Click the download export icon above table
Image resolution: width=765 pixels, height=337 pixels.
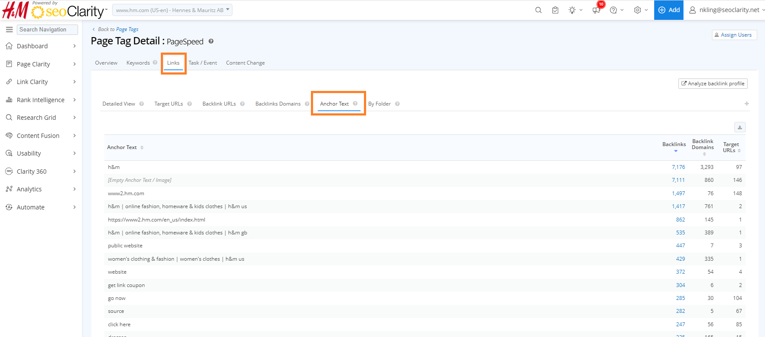740,127
